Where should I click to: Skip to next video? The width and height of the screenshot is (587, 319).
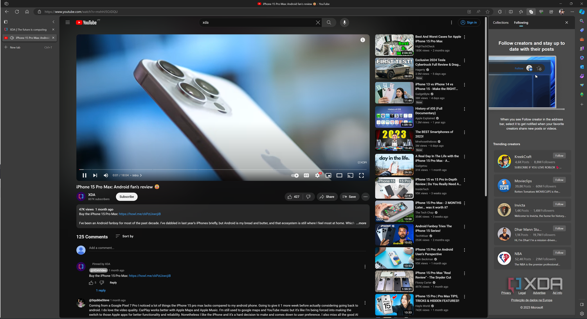[x=95, y=176]
